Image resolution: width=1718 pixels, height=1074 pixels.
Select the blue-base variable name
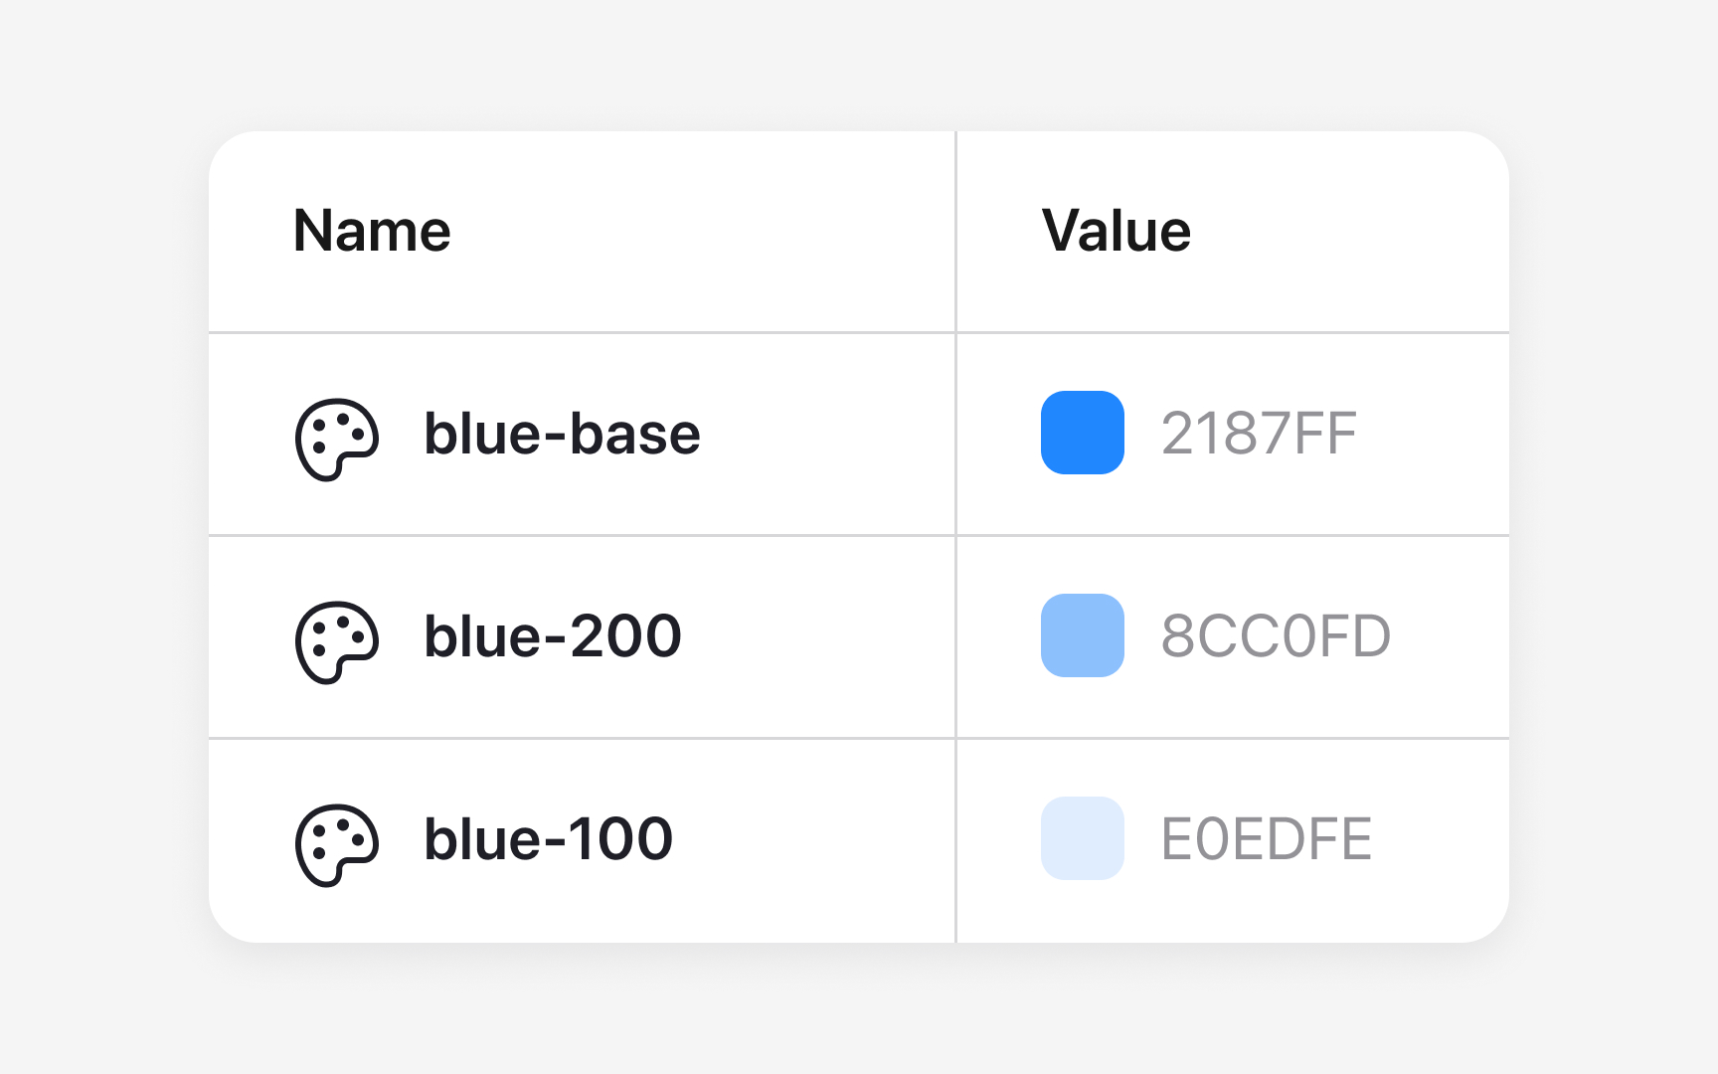click(562, 435)
